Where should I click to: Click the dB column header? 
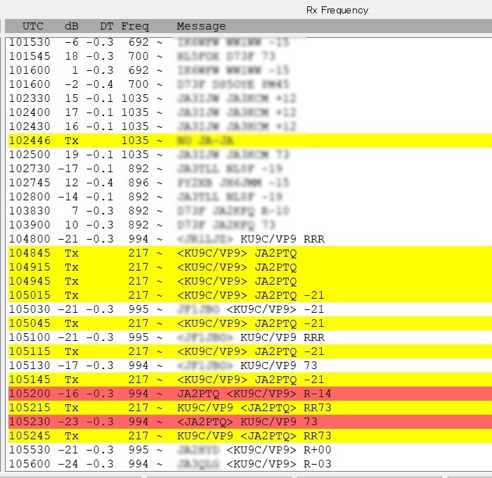click(x=71, y=26)
